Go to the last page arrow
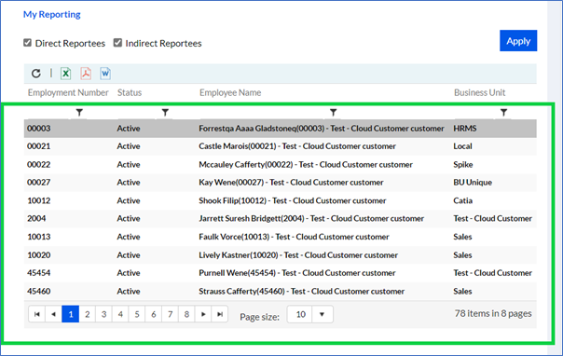563x356 pixels. [220, 314]
